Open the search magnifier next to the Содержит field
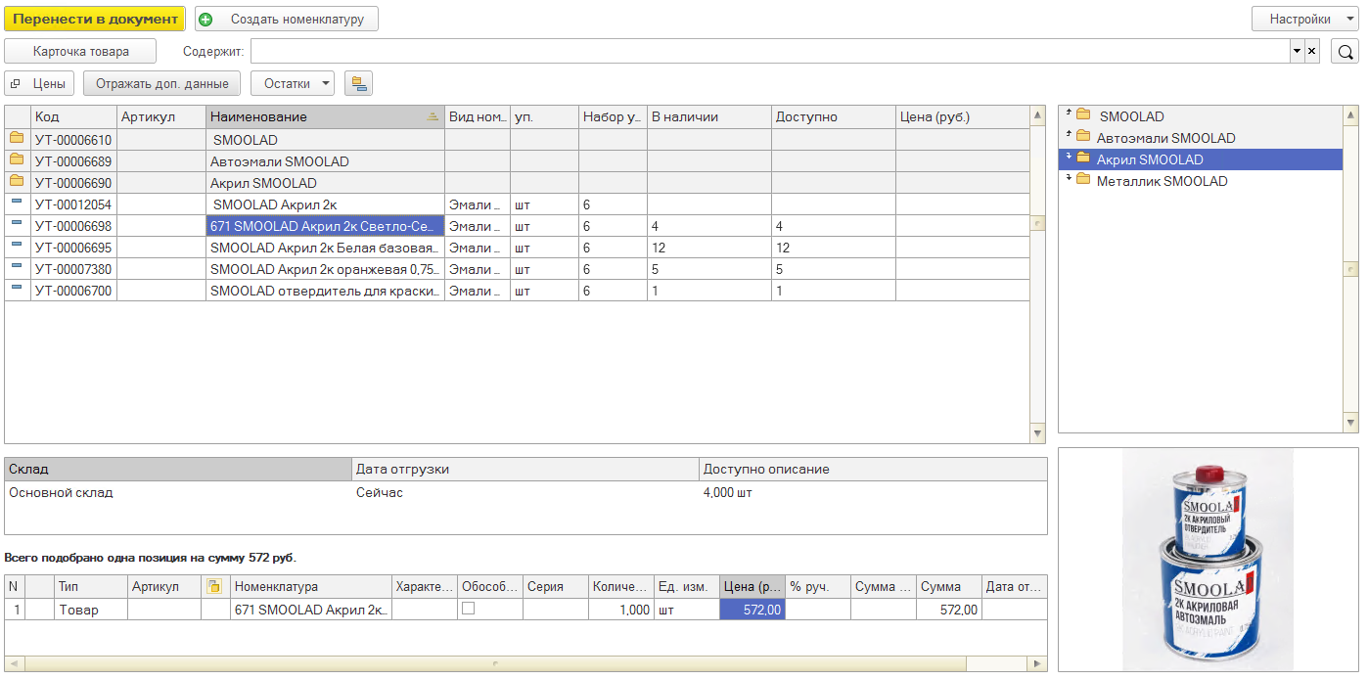Screen dimensions: 1368x680 click(x=1345, y=52)
